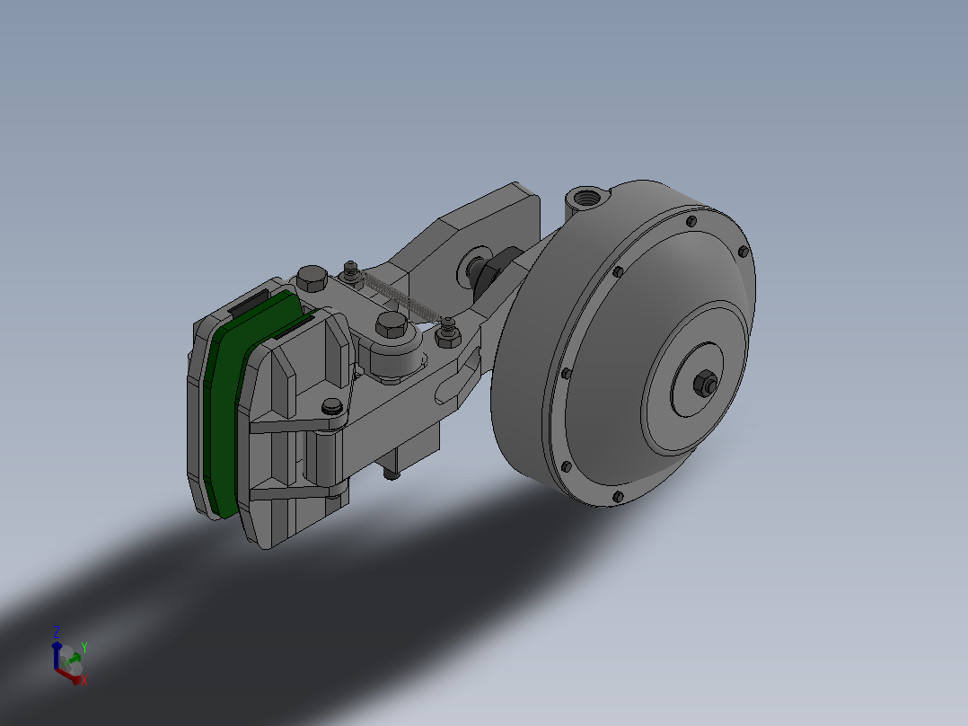Click the threaded air port on the chamber
Image resolution: width=968 pixels, height=726 pixels.
click(x=584, y=199)
